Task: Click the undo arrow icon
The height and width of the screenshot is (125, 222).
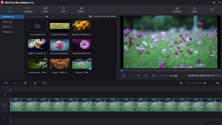Action: 6,83
